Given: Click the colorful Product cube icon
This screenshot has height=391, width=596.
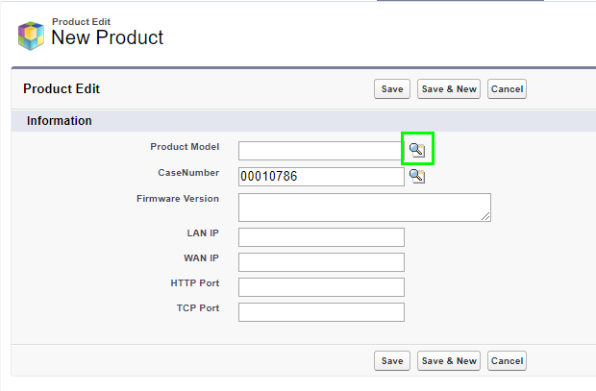Looking at the screenshot, I should point(32,35).
